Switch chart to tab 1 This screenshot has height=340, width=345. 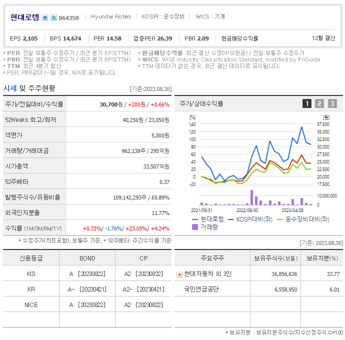pyautogui.click(x=307, y=103)
